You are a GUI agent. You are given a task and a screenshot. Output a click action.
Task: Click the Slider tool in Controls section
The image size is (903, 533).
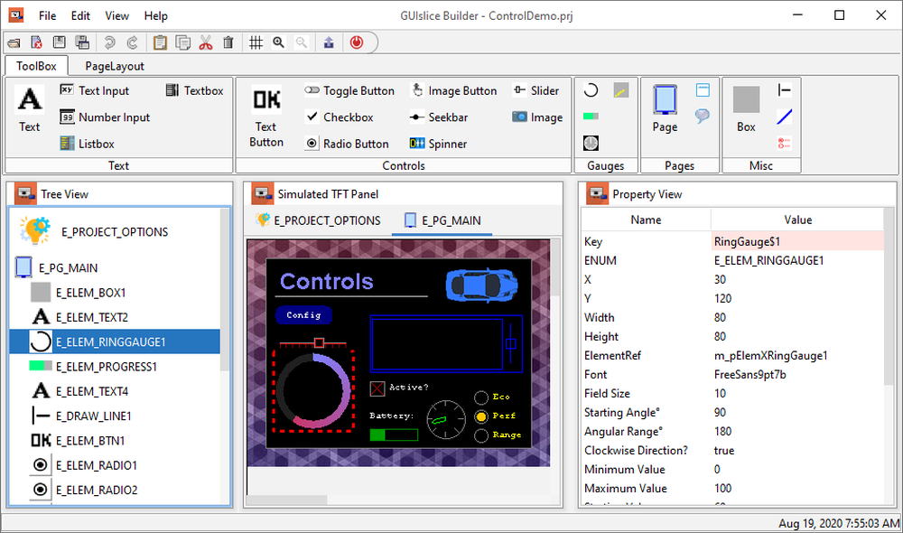[x=536, y=90]
